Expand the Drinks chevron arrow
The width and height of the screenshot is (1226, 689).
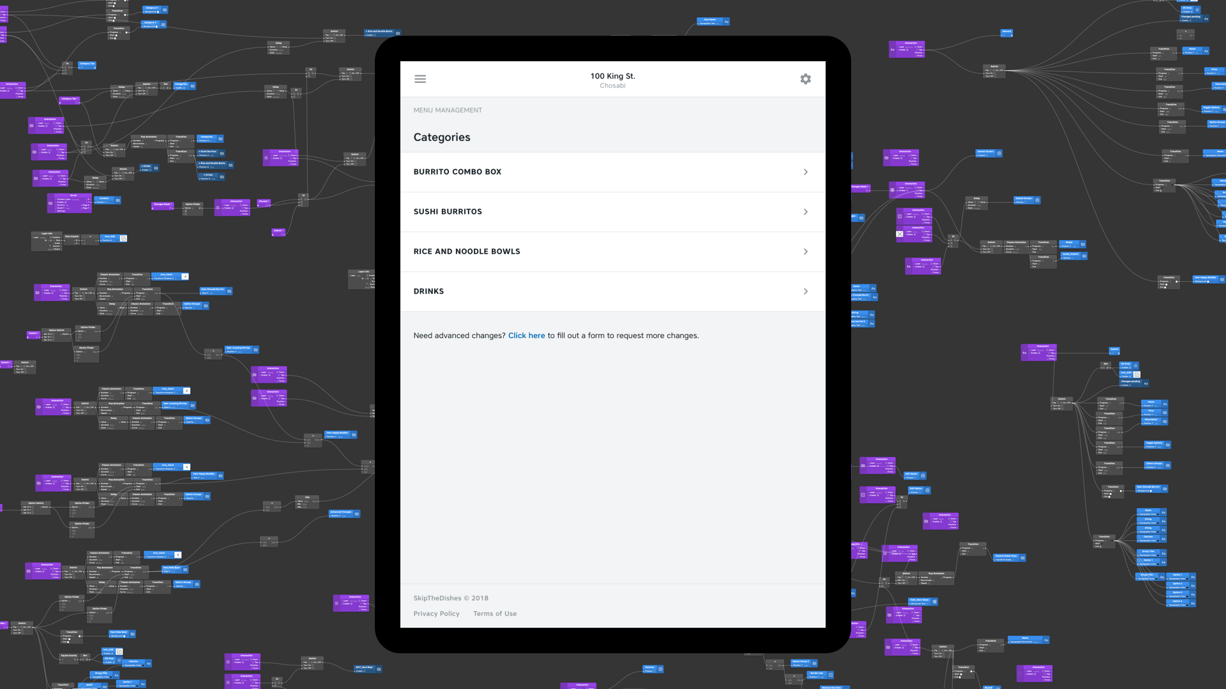pos(805,292)
